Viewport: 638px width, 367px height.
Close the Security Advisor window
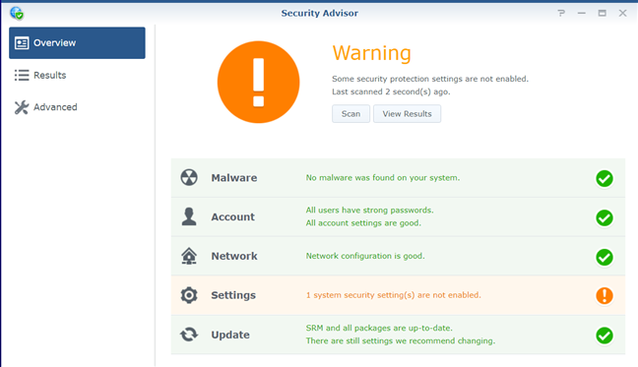tap(622, 13)
